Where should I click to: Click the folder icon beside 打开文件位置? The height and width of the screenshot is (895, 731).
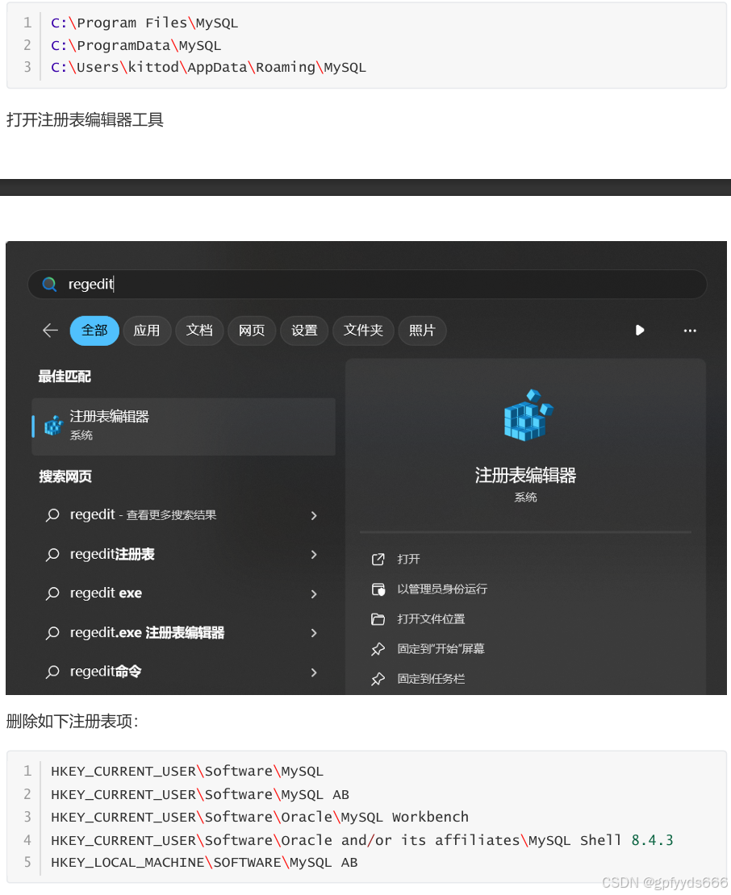click(x=378, y=619)
